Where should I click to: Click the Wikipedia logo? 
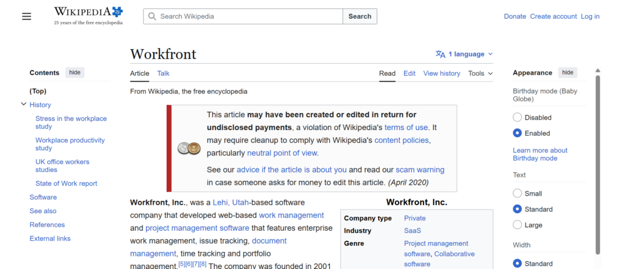point(88,16)
